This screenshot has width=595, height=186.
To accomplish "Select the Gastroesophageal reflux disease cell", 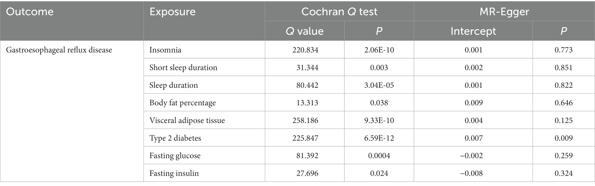I will (x=59, y=50).
